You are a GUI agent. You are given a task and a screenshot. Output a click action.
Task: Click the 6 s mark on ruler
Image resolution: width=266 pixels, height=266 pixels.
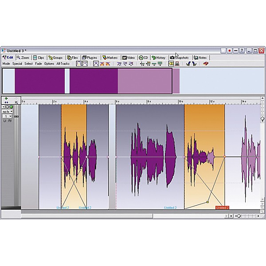point(117,102)
